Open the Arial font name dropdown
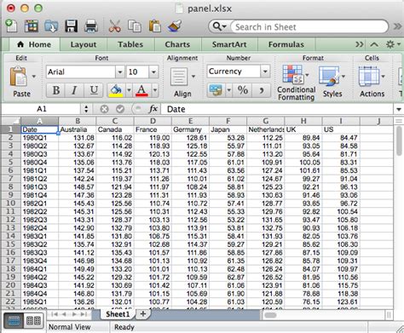 (x=120, y=72)
